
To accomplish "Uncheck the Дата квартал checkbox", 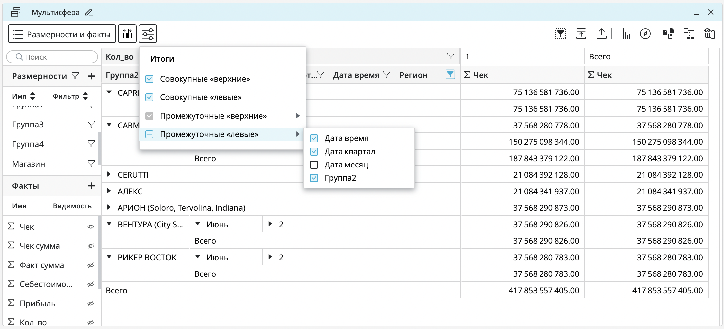I will pos(314,152).
